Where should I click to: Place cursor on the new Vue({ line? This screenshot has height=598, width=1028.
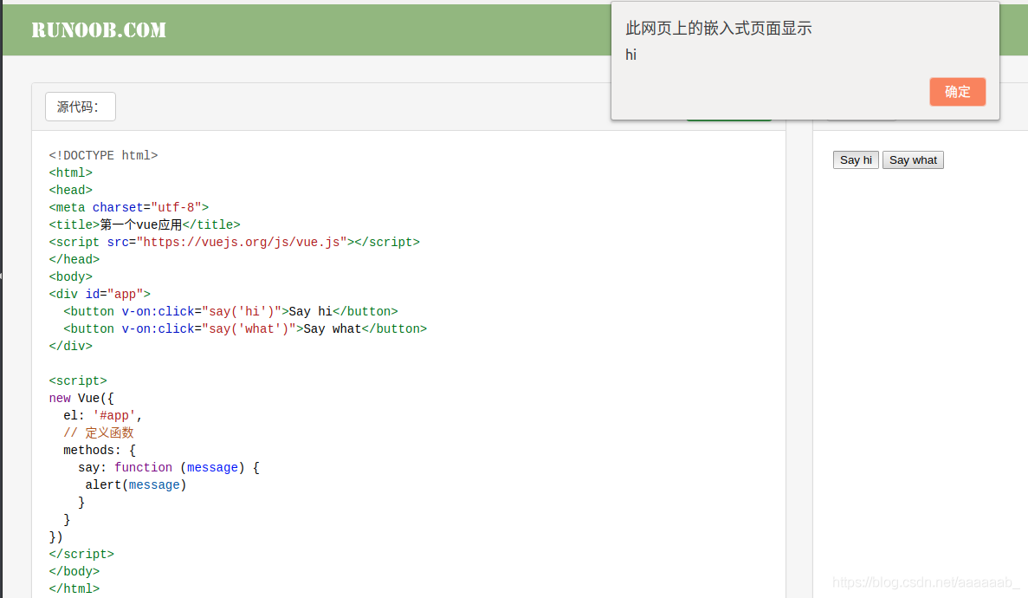tap(81, 399)
